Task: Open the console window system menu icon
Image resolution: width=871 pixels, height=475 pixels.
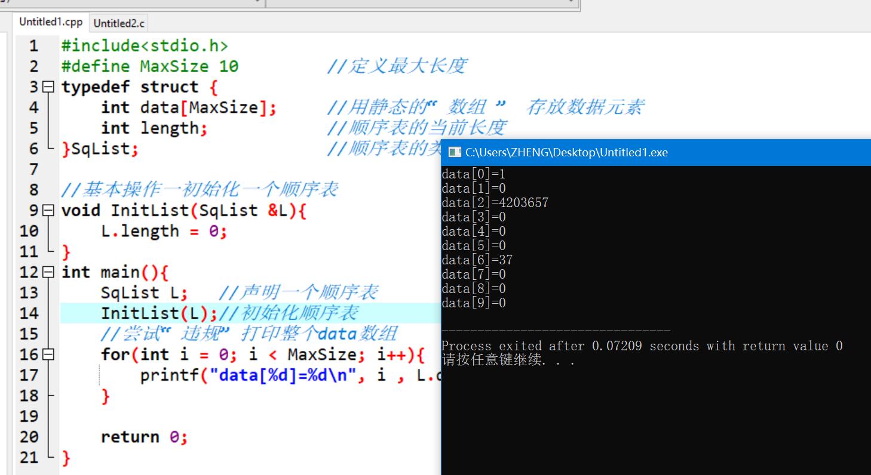Action: [455, 152]
